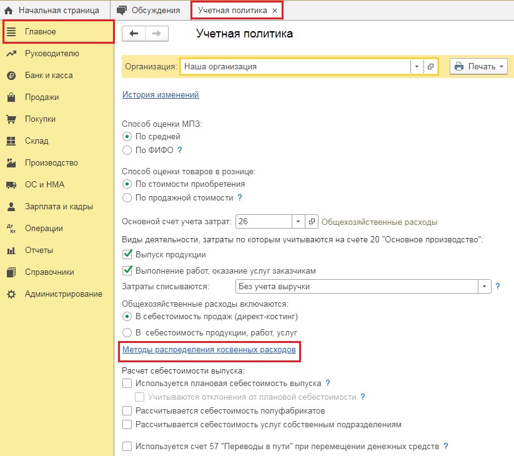Close the Учетная политика tab
The width and height of the screenshot is (514, 456).
[x=275, y=11]
